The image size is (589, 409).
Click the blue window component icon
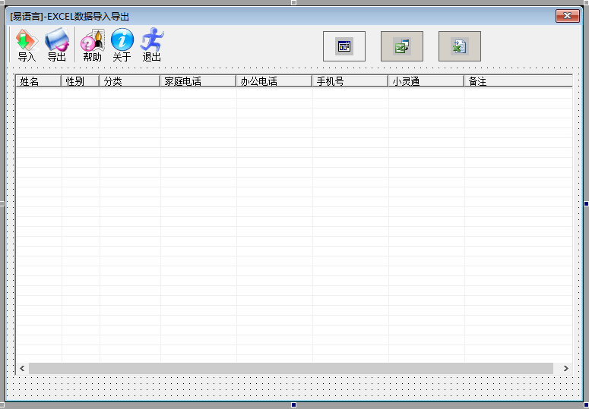click(344, 46)
